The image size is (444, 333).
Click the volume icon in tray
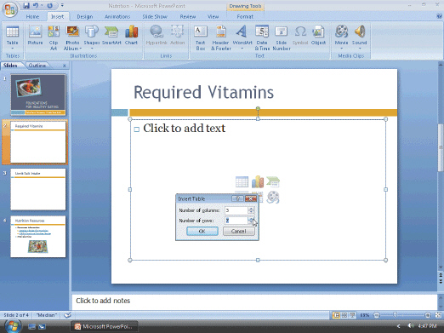click(x=410, y=325)
